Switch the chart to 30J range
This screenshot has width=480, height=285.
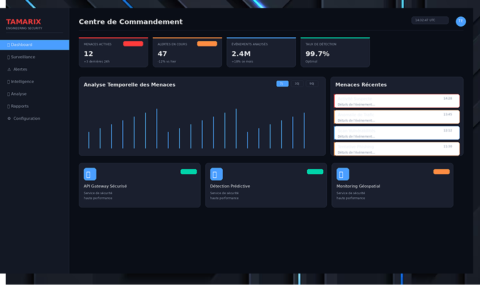[x=297, y=84]
